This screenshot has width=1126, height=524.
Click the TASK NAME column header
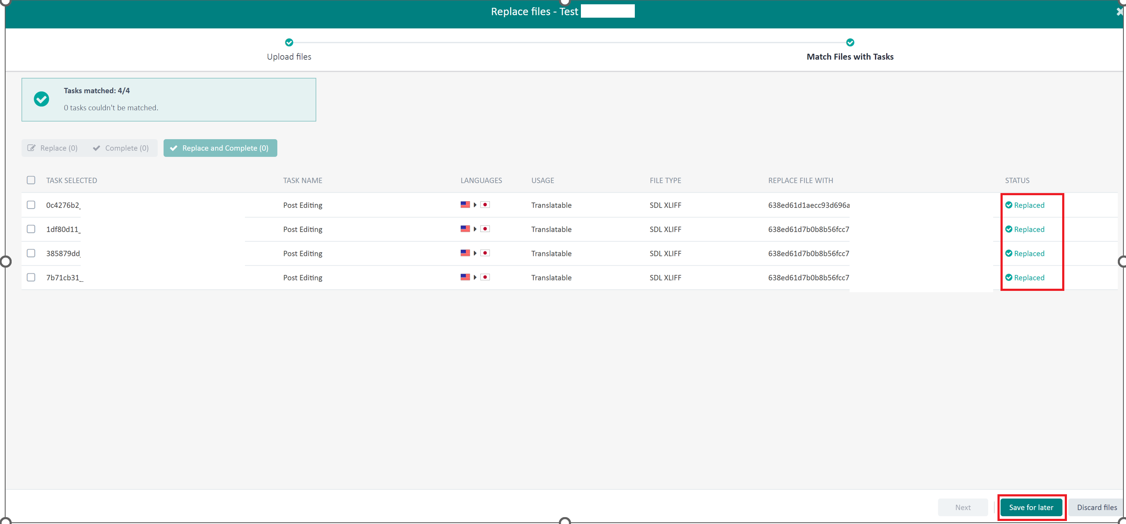tap(302, 181)
